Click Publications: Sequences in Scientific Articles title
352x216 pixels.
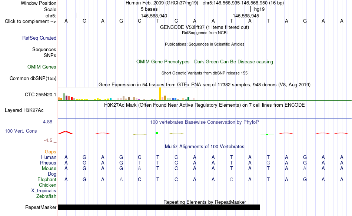(205, 44)
